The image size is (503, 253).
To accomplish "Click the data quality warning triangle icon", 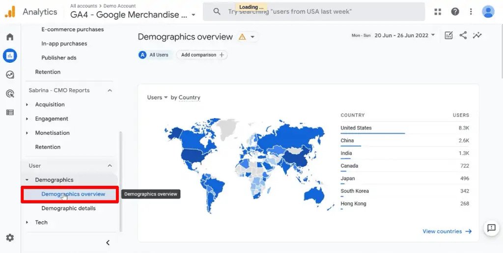I will click(x=242, y=37).
